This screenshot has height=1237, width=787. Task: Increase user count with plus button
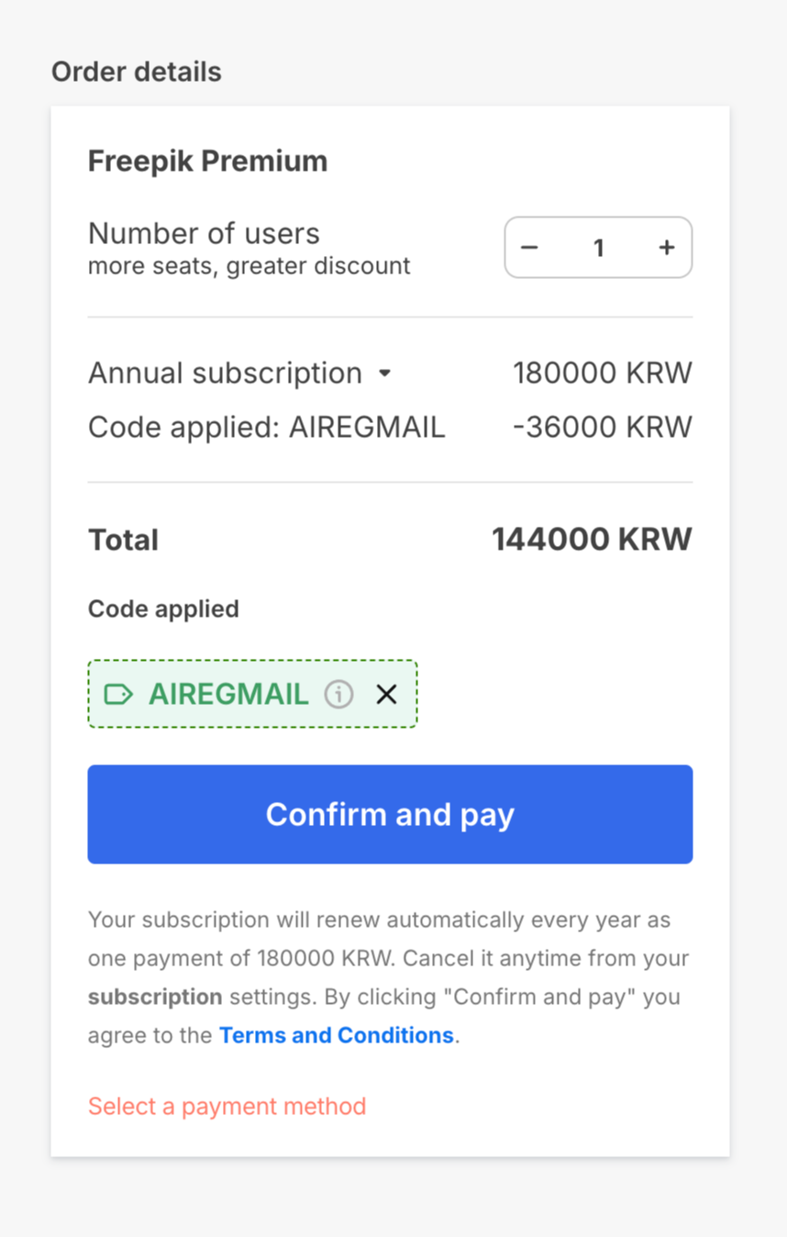tap(667, 248)
